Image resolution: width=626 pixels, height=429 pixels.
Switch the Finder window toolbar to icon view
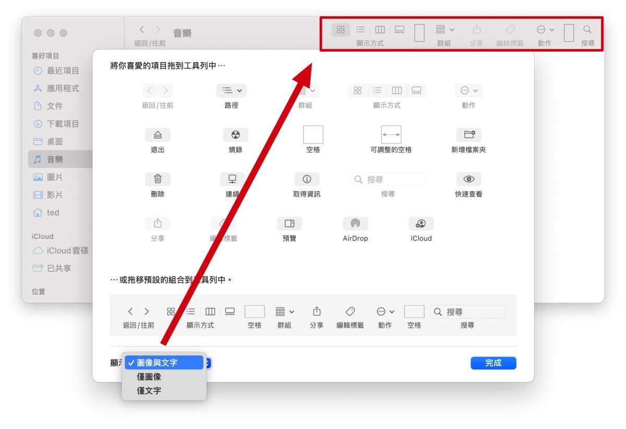pos(341,30)
